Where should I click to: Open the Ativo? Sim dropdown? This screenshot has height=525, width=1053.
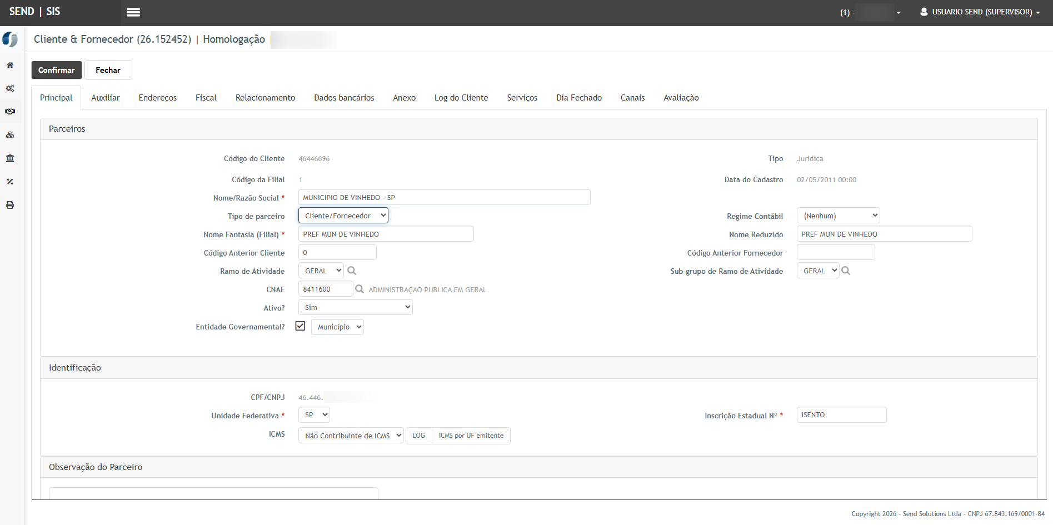click(x=356, y=307)
